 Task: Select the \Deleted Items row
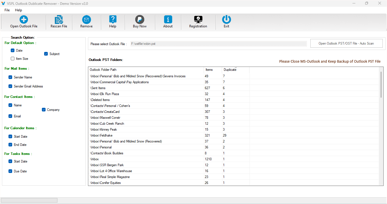point(234,100)
